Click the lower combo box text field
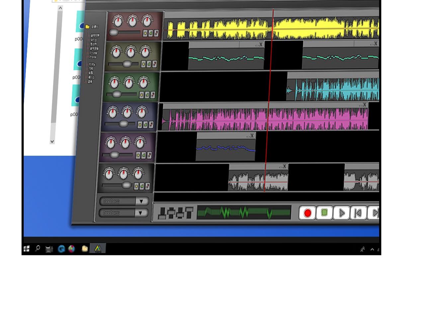Viewport: 425px width, 332px height. click(x=117, y=213)
